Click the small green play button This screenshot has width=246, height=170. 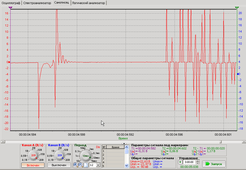[x=180, y=162]
